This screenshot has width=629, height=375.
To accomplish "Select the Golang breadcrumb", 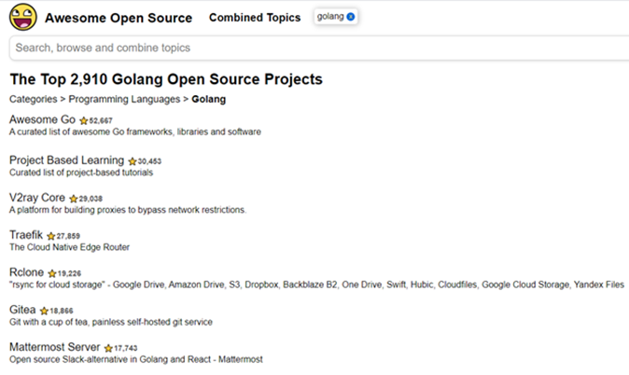I will pos(209,99).
